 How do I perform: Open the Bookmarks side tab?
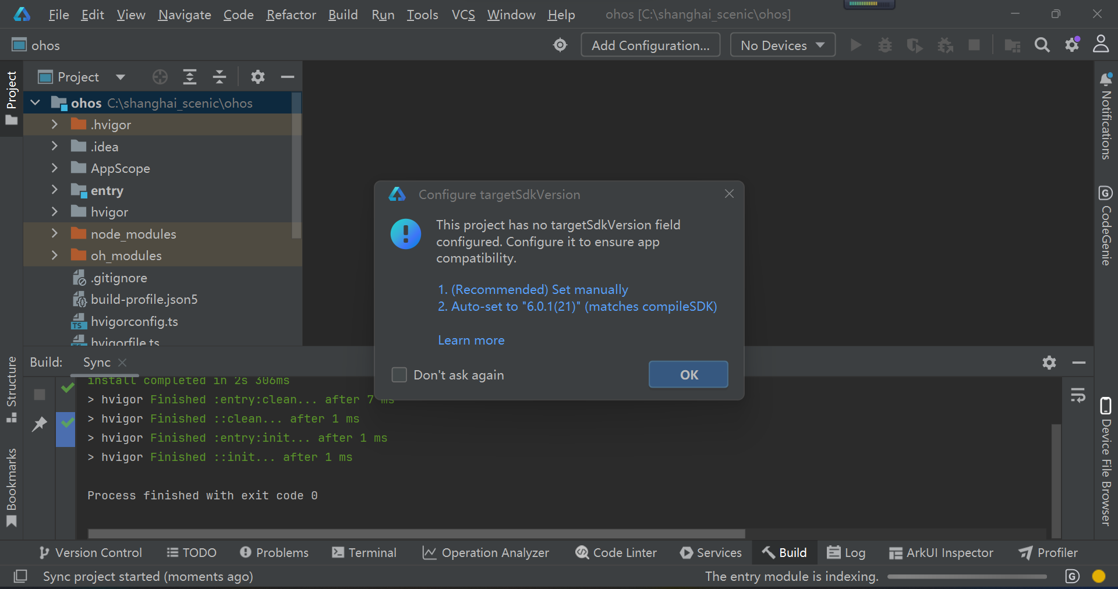[11, 487]
